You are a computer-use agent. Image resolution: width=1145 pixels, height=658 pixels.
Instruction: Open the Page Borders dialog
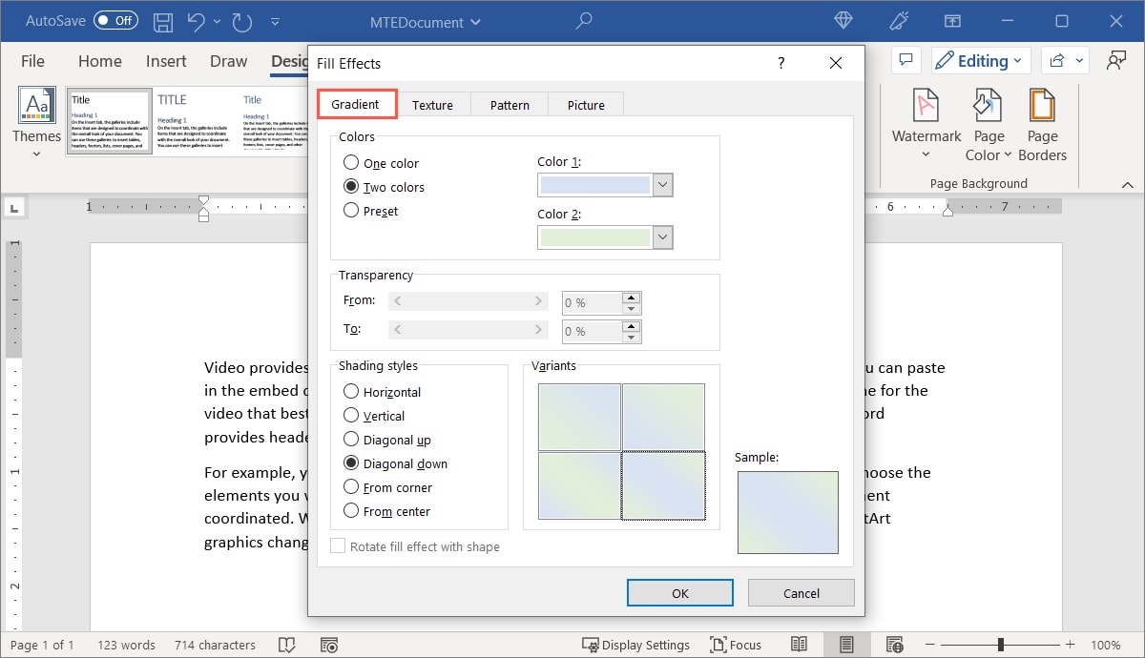click(x=1042, y=123)
